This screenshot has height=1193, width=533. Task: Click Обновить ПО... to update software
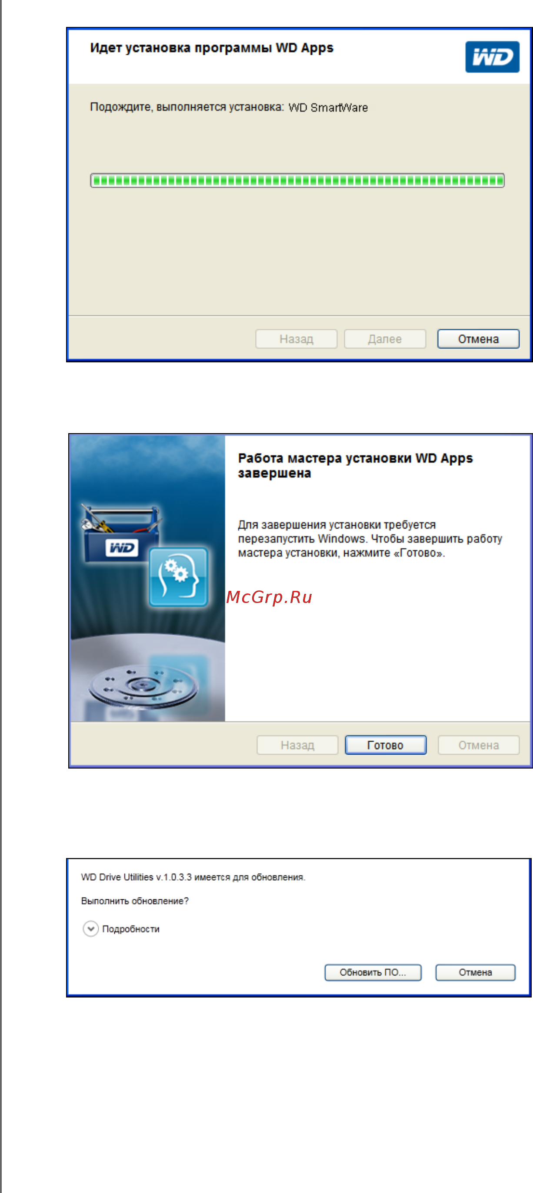373,973
